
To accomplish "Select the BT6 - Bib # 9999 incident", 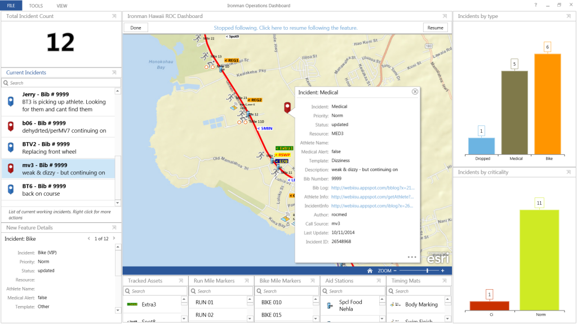I will point(59,190).
